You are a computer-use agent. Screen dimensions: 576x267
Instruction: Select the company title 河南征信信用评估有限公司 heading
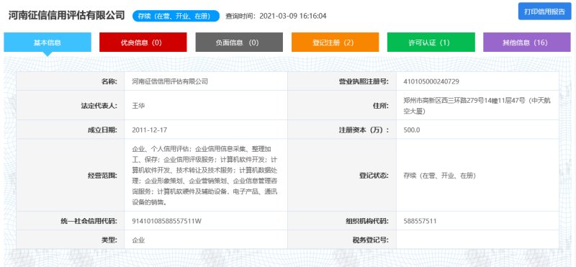point(67,16)
